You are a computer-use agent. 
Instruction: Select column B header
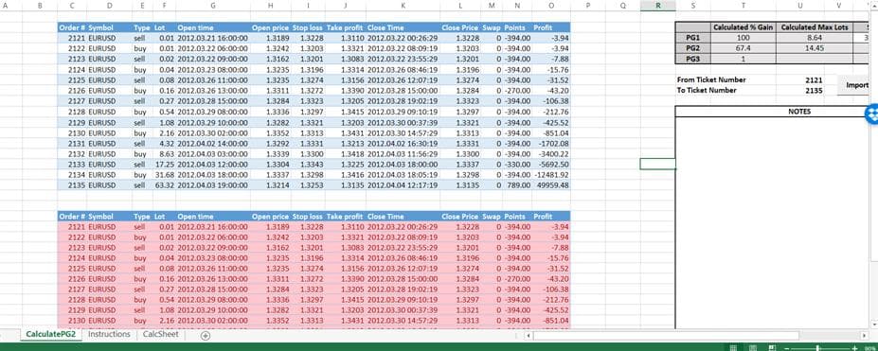coord(40,6)
